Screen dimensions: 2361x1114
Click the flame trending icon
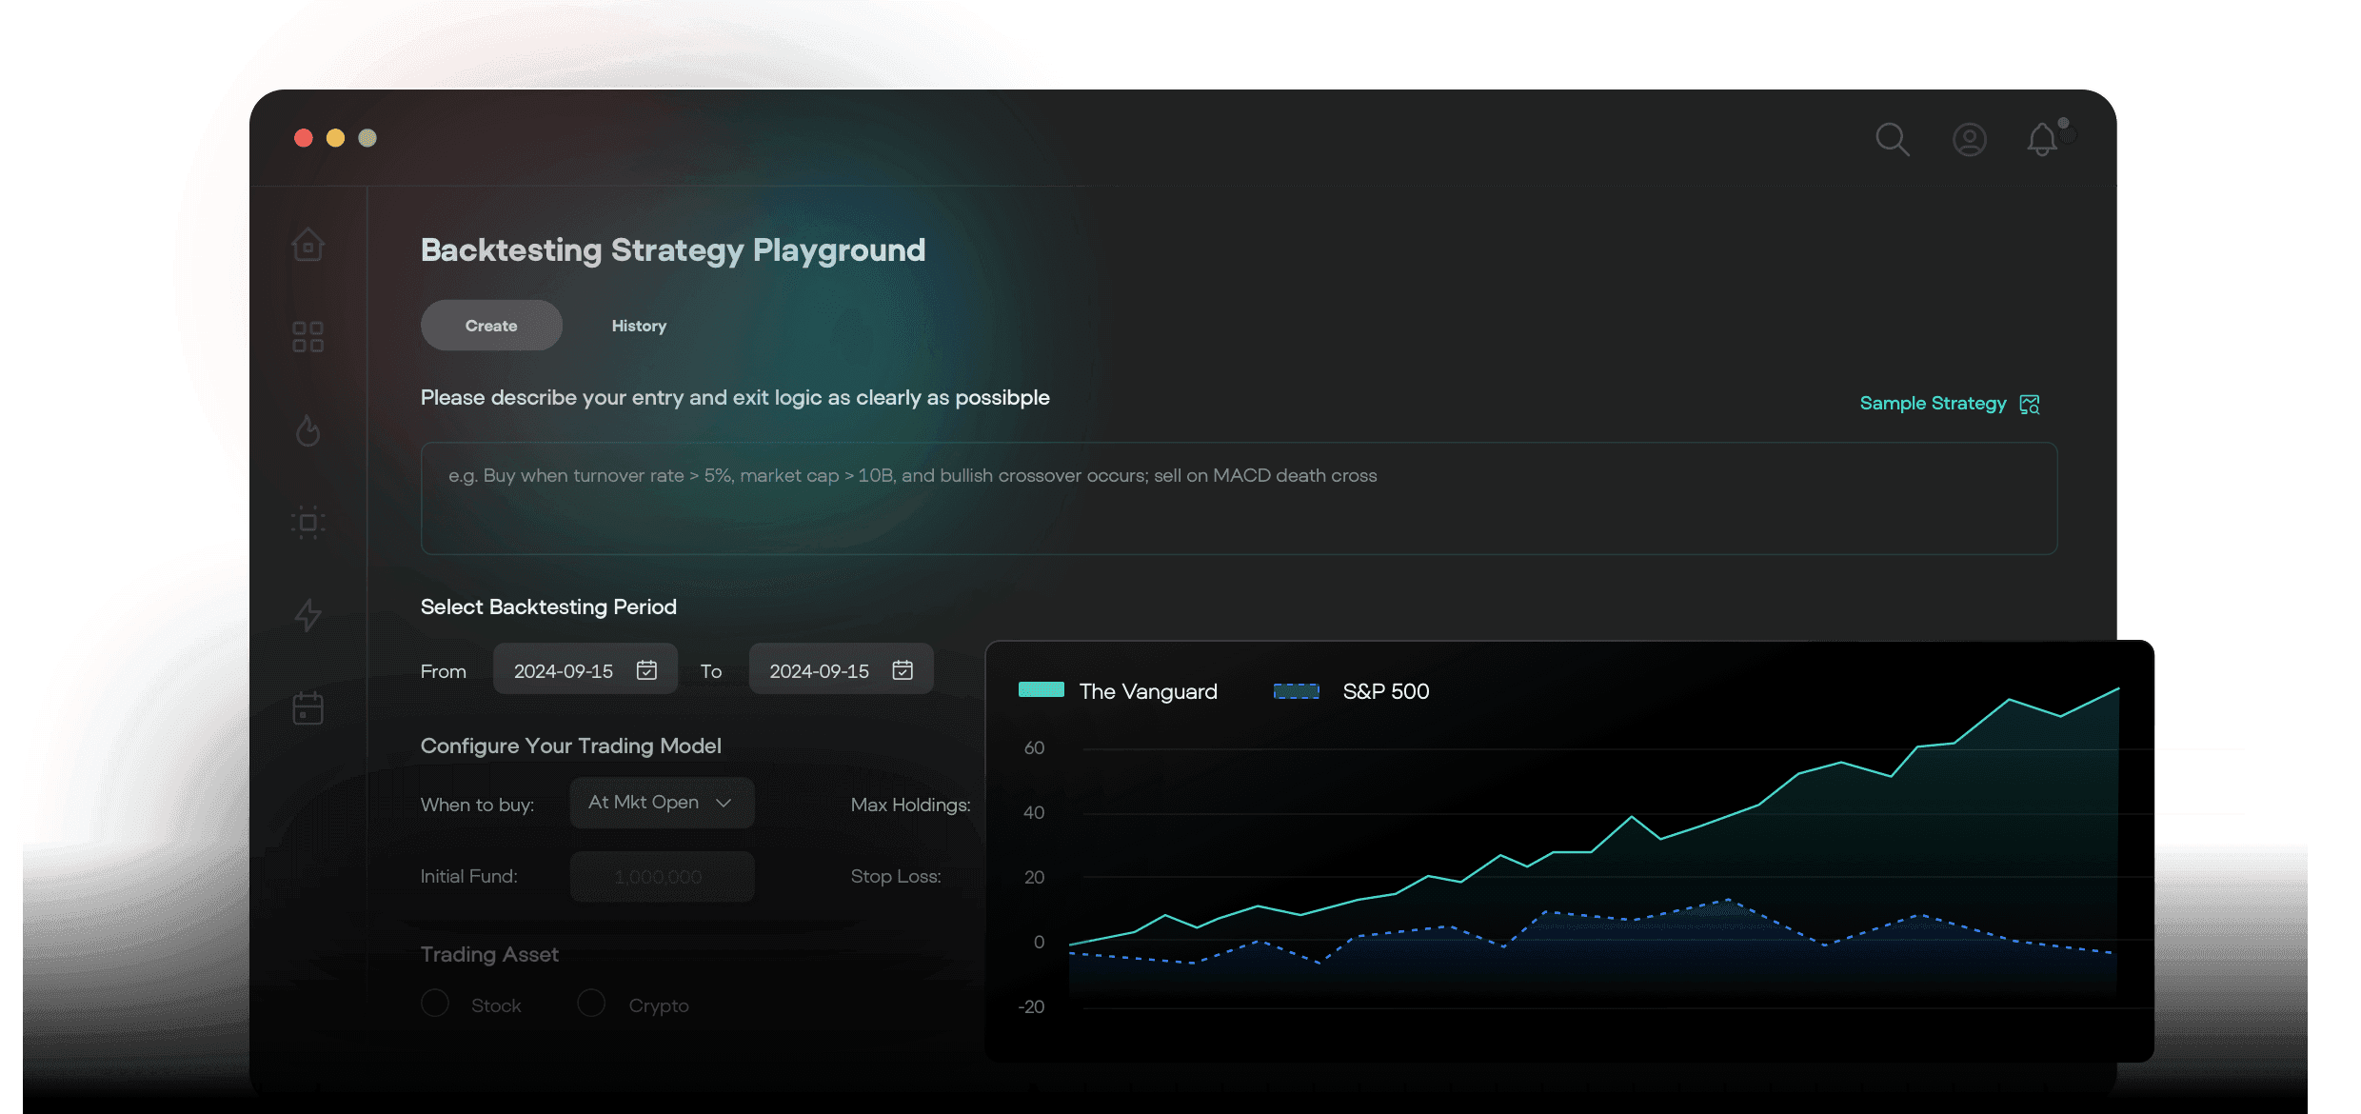tap(308, 430)
